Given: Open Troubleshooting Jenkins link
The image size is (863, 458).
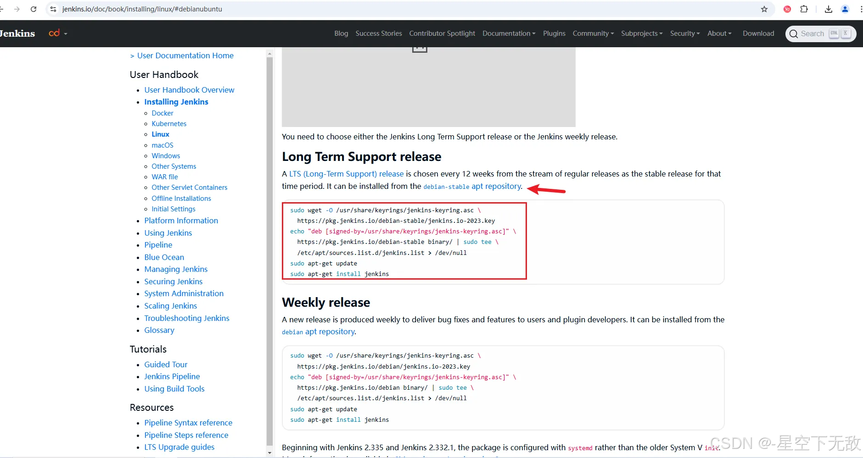Looking at the screenshot, I should point(187,318).
